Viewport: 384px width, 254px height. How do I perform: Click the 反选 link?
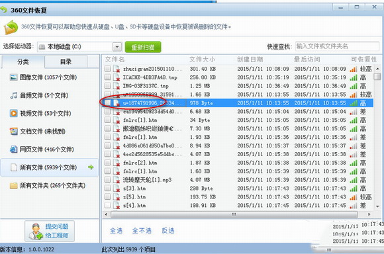[168, 231]
